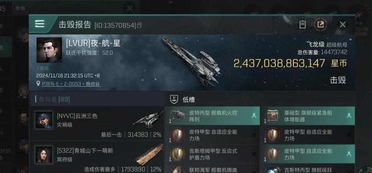Close the 击毁报告 kill report window

(343, 24)
